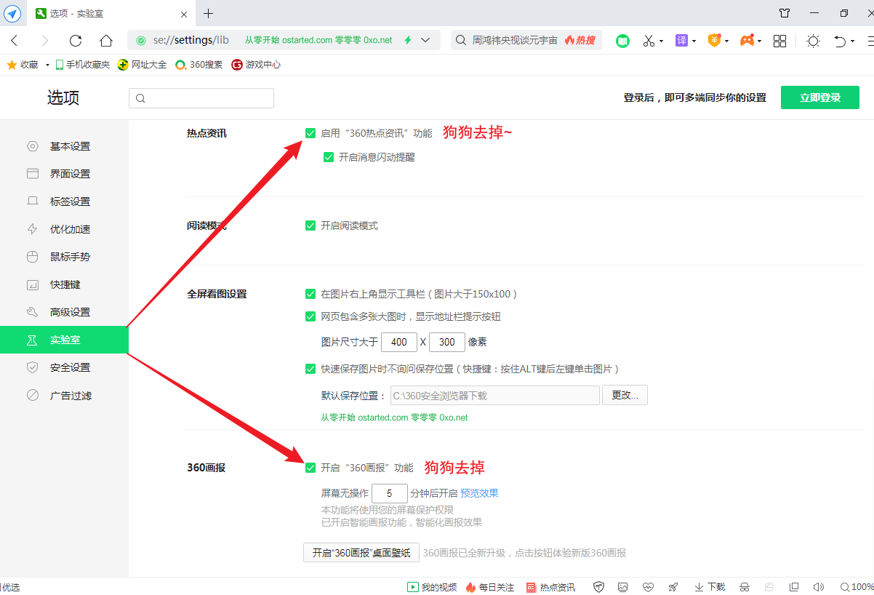The height and width of the screenshot is (595, 874).
Task: Click the 100% zoom magnifier in status bar
Action: pyautogui.click(x=857, y=587)
